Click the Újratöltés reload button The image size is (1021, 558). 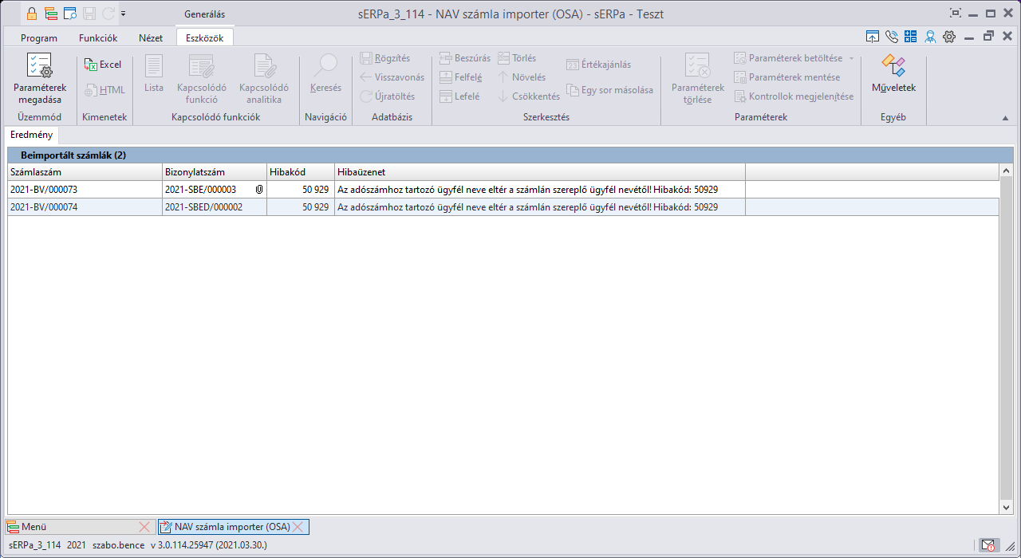tap(388, 96)
